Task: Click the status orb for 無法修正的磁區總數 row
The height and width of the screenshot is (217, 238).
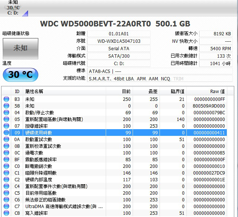Action: pyautogui.click(x=6, y=200)
